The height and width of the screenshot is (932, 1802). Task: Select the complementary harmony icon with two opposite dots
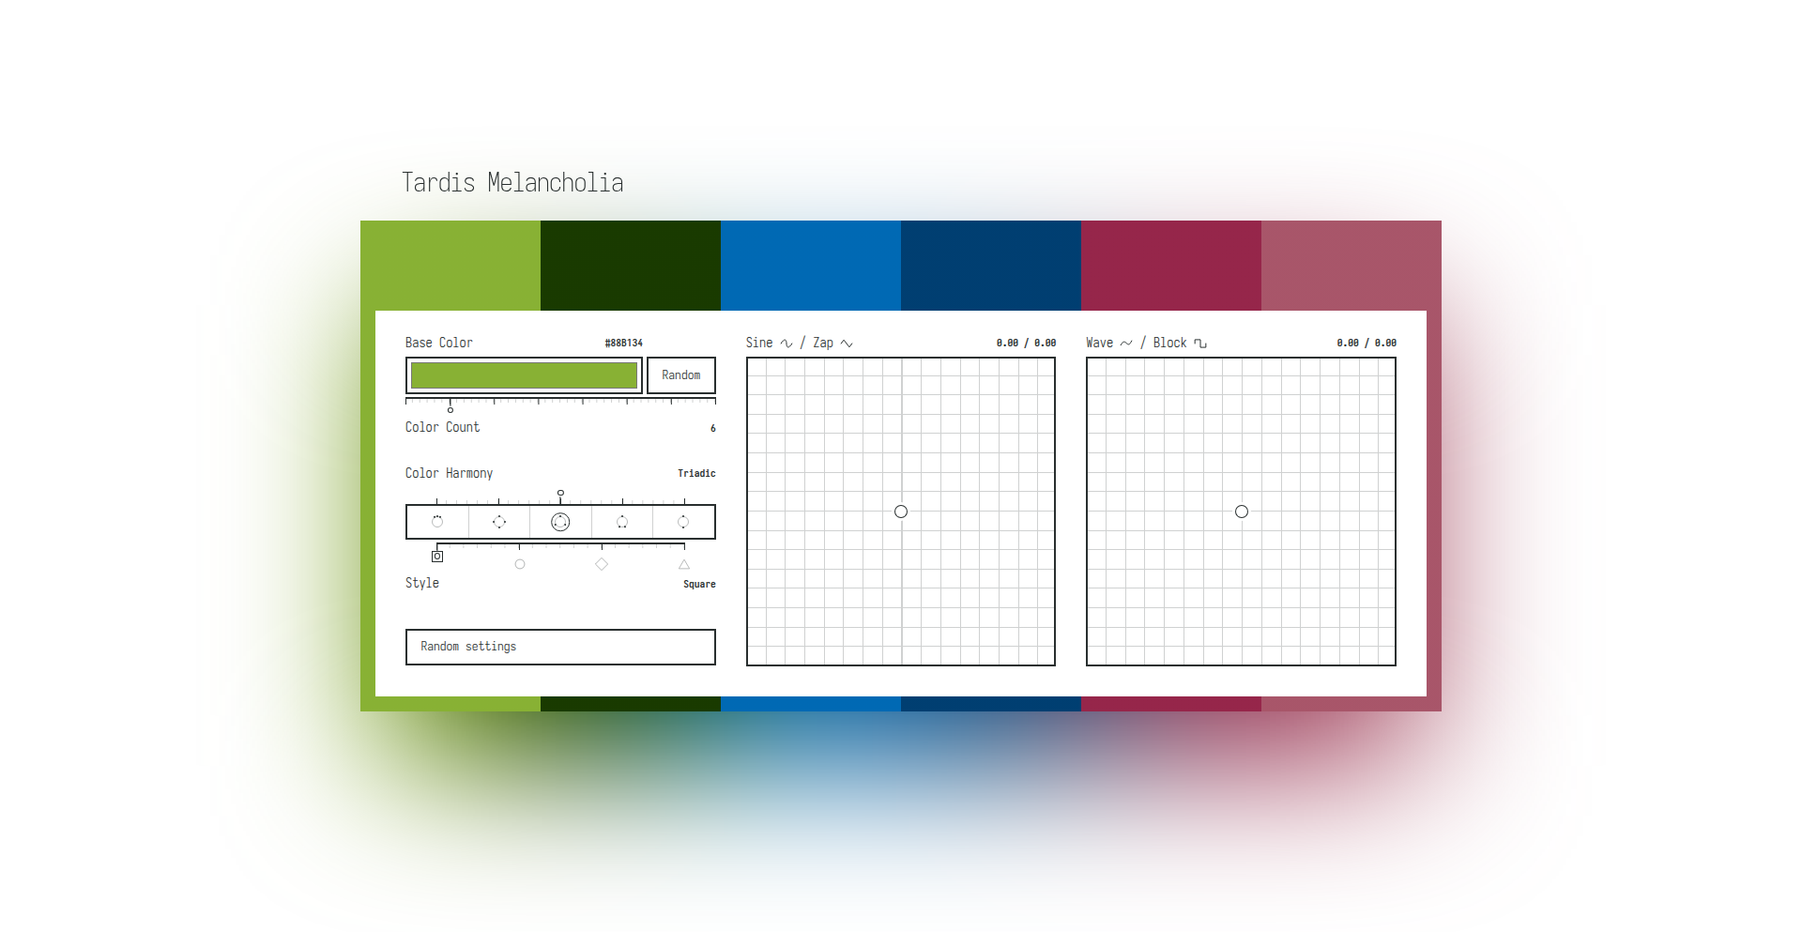[x=683, y=522]
